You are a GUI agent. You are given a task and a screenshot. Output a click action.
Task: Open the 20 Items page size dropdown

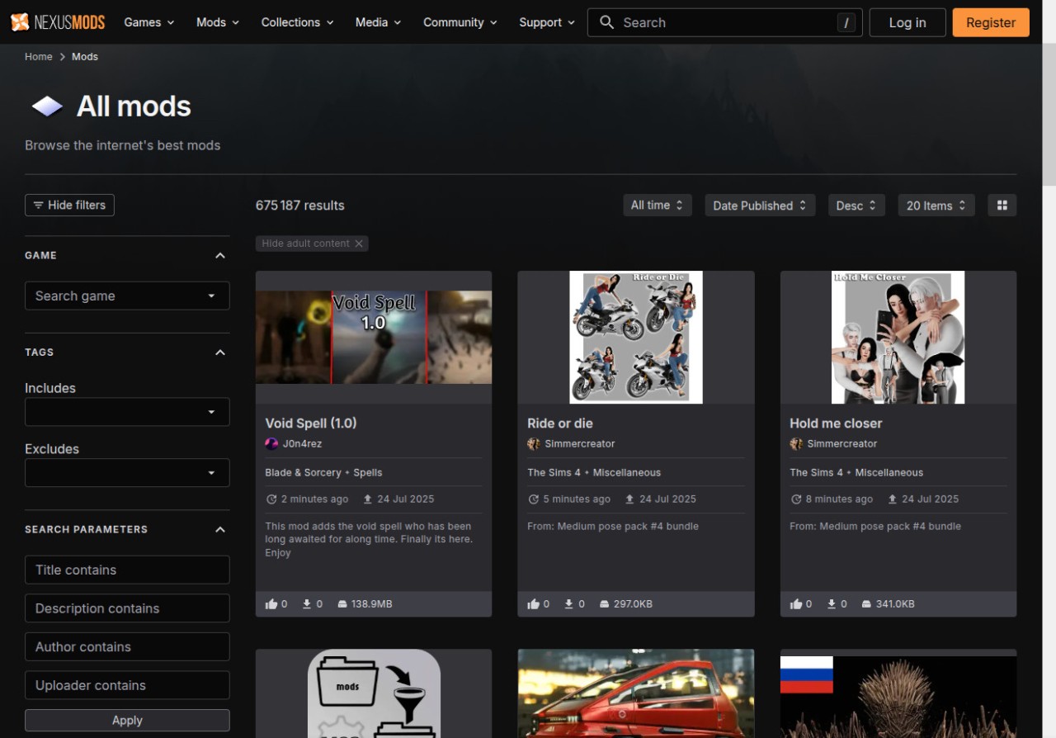[936, 206]
